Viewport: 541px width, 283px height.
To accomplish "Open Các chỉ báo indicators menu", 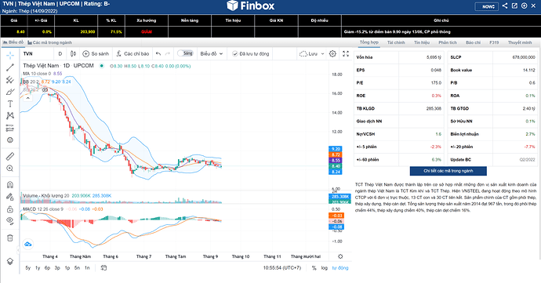I will pos(133,54).
